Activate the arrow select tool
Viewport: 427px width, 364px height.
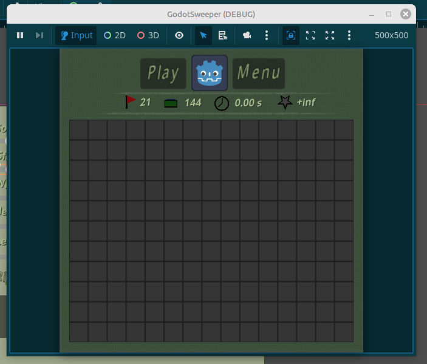203,35
